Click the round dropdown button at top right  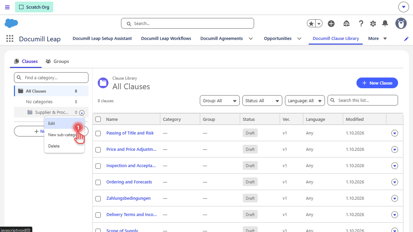[x=403, y=7]
